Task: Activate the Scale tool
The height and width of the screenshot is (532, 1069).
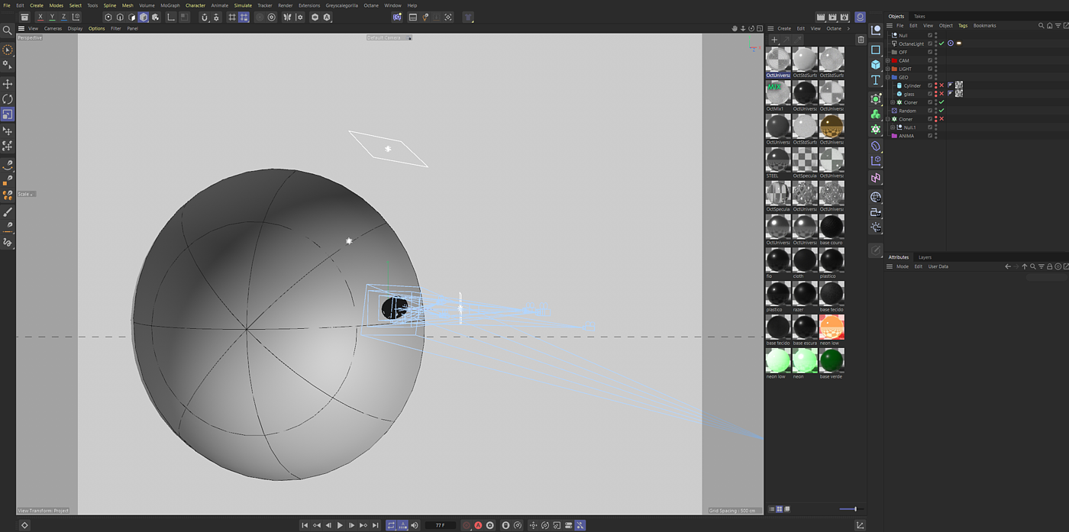Action: 8,114
